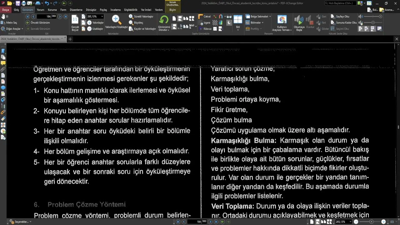Select the Yakınlaştır/Uzaklaştır magnifier tool
Screen dimensions: 400x225
click(x=116, y=22)
